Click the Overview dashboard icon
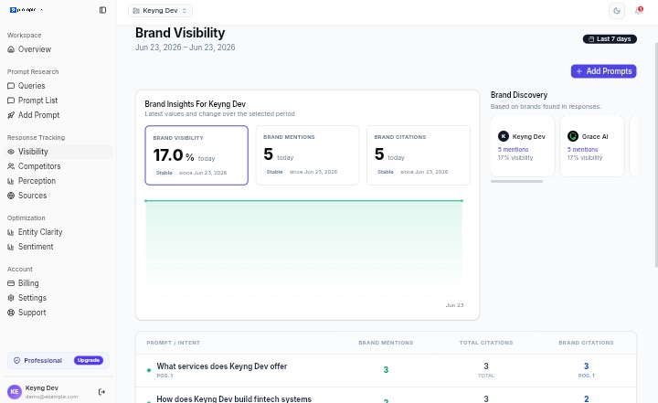This screenshot has width=658, height=403. (x=11, y=49)
